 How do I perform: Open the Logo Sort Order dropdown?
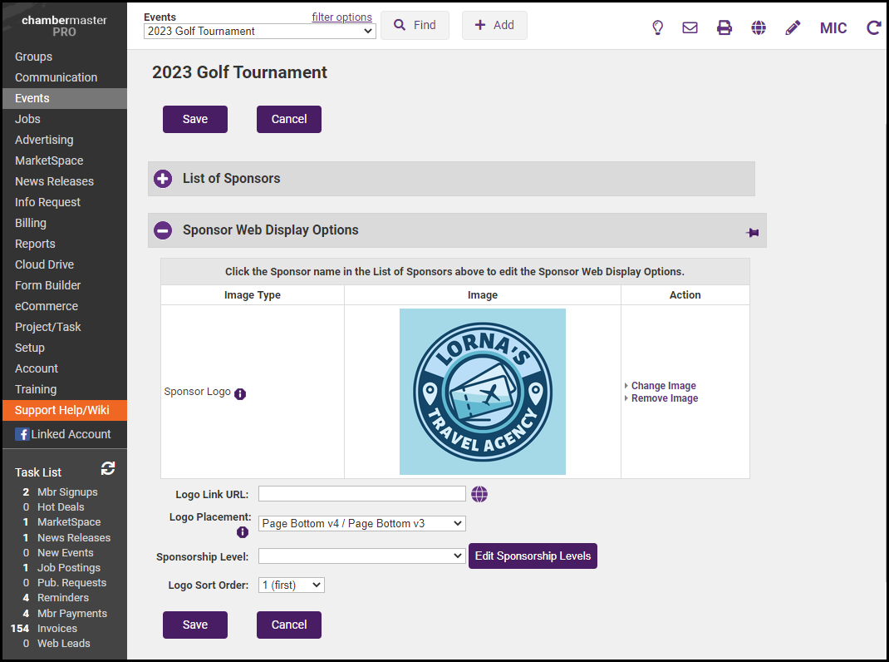click(x=292, y=585)
